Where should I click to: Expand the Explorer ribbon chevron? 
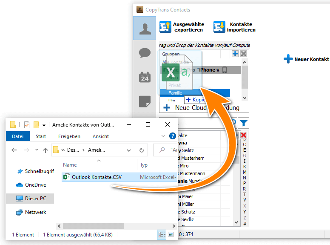(163, 136)
